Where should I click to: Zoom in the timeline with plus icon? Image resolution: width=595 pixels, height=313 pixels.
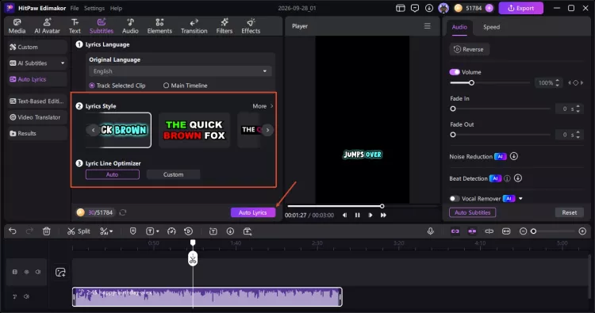coord(582,231)
